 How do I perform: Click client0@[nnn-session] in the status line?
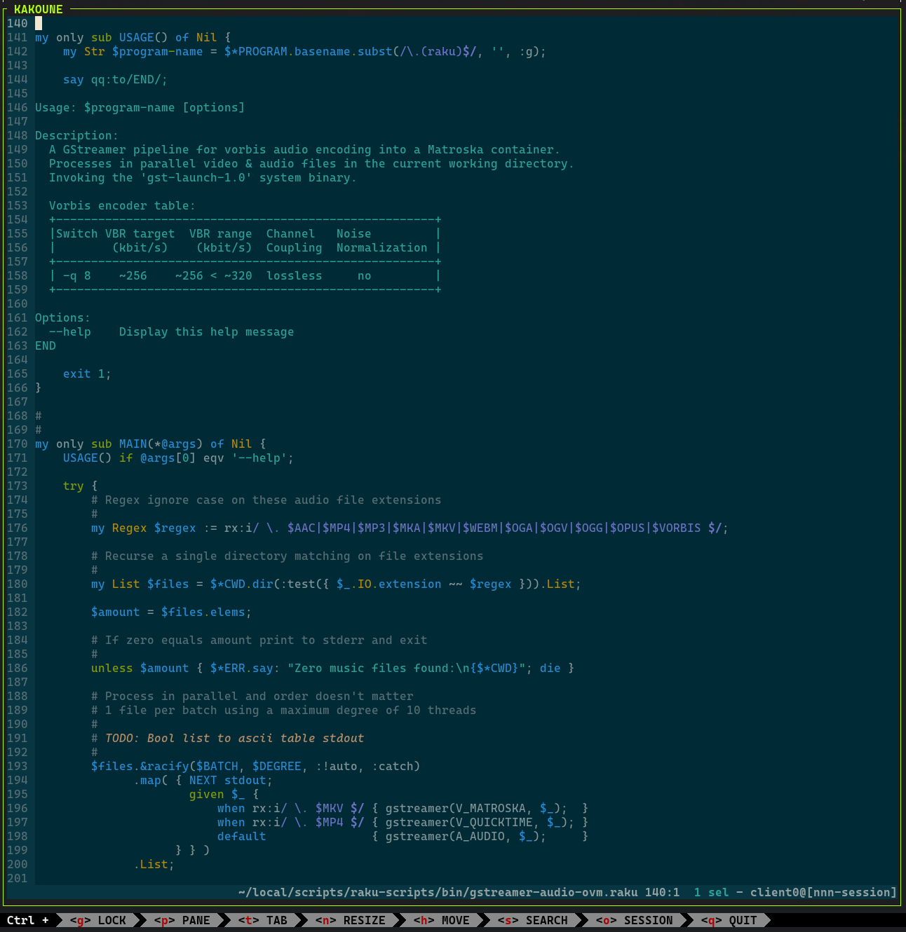823,892
